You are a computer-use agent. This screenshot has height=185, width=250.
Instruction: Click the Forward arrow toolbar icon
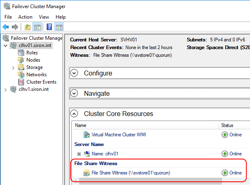coord(15,27)
